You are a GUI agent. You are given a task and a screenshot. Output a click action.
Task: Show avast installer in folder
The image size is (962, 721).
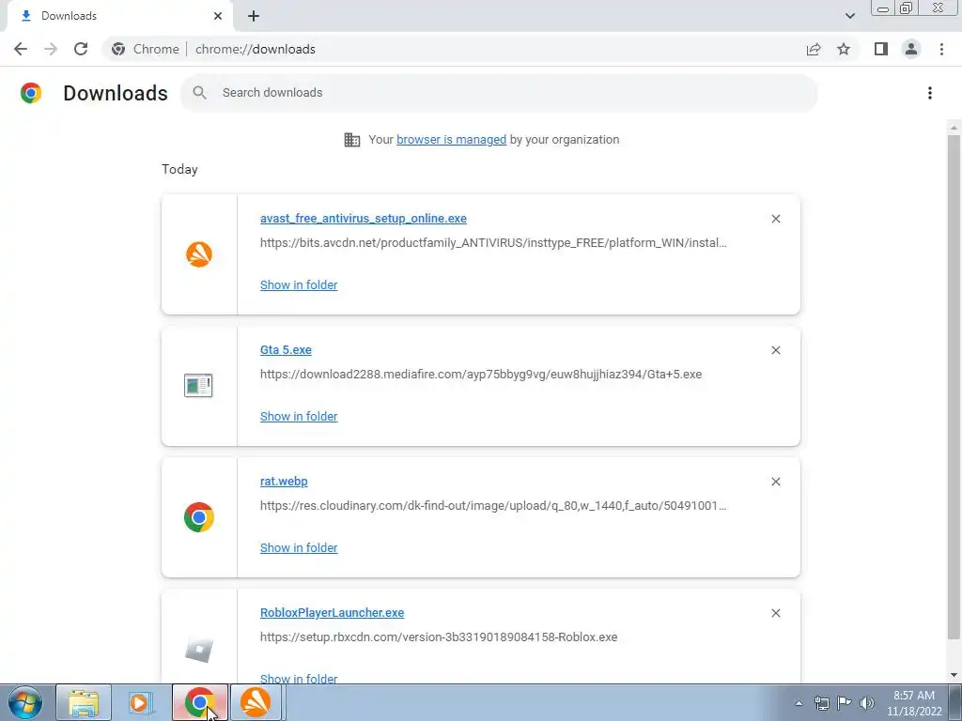coord(299,285)
